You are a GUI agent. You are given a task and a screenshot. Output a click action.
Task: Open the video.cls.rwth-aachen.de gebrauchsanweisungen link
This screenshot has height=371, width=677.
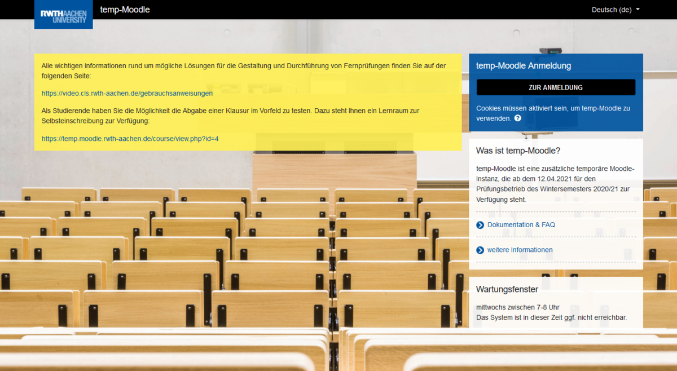pyautogui.click(x=127, y=93)
